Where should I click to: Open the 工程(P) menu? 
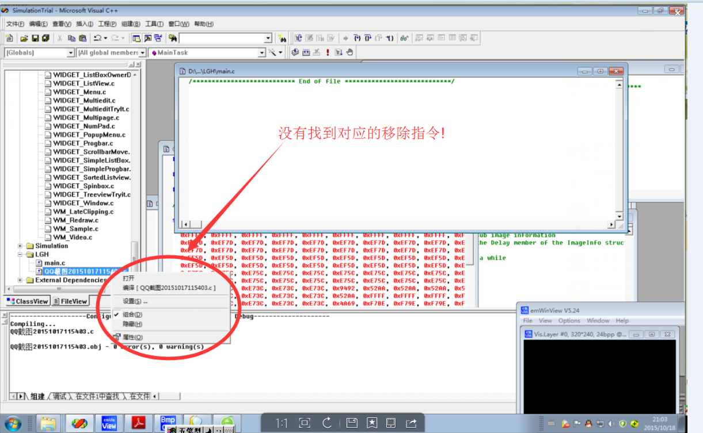107,24
